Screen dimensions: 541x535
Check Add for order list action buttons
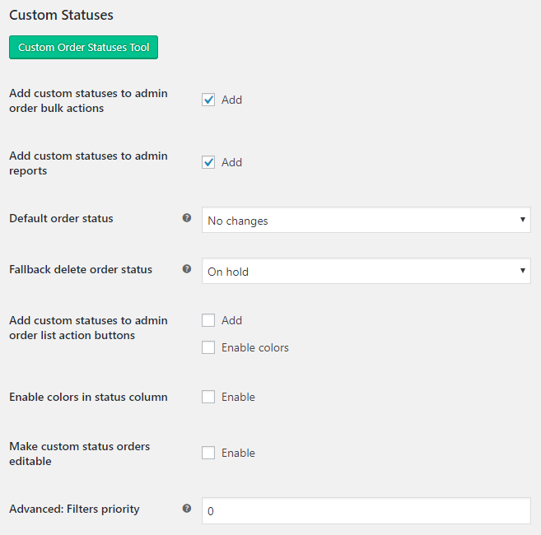point(208,320)
